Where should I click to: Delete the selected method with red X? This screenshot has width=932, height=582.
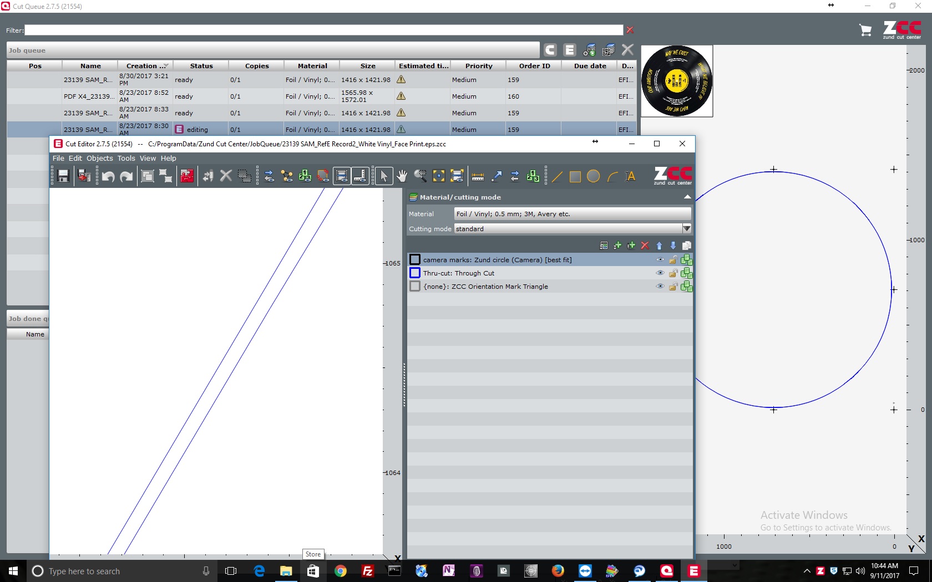pyautogui.click(x=645, y=246)
